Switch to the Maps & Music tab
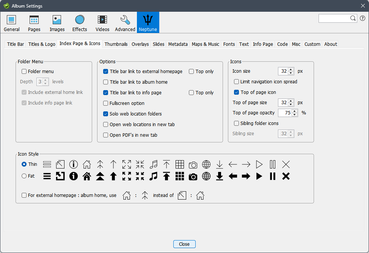 [x=206, y=44]
